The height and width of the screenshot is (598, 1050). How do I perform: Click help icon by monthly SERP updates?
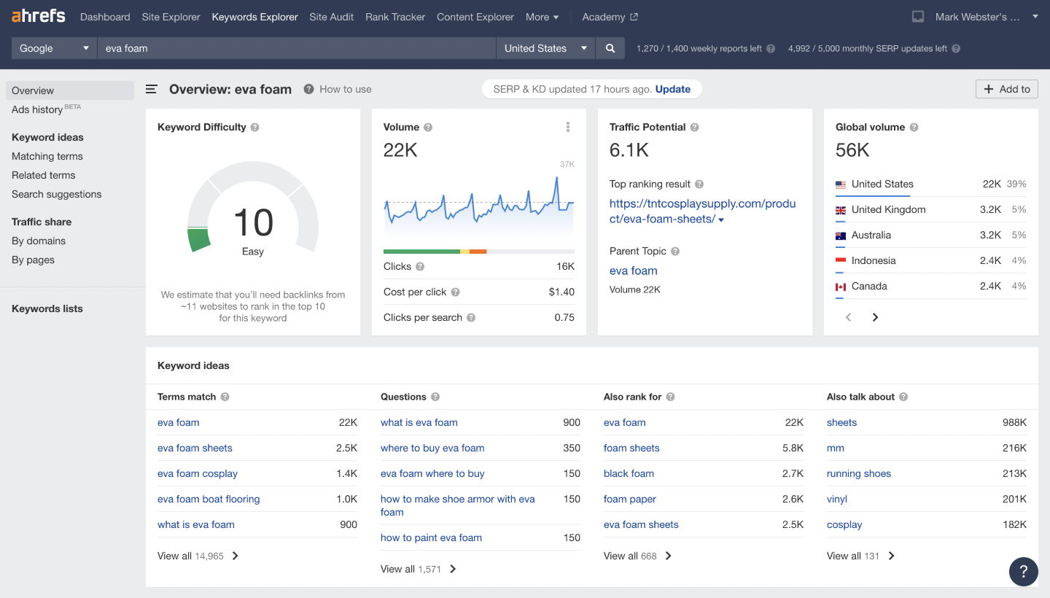(956, 49)
